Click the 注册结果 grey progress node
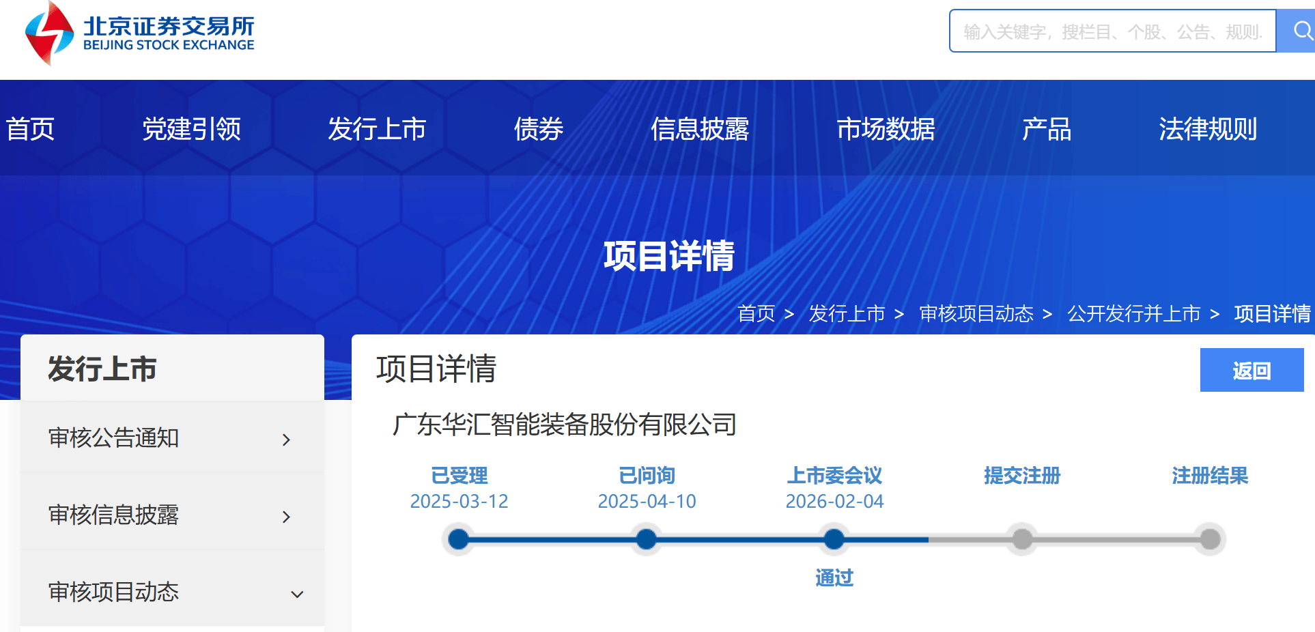1315x632 pixels. [1210, 539]
